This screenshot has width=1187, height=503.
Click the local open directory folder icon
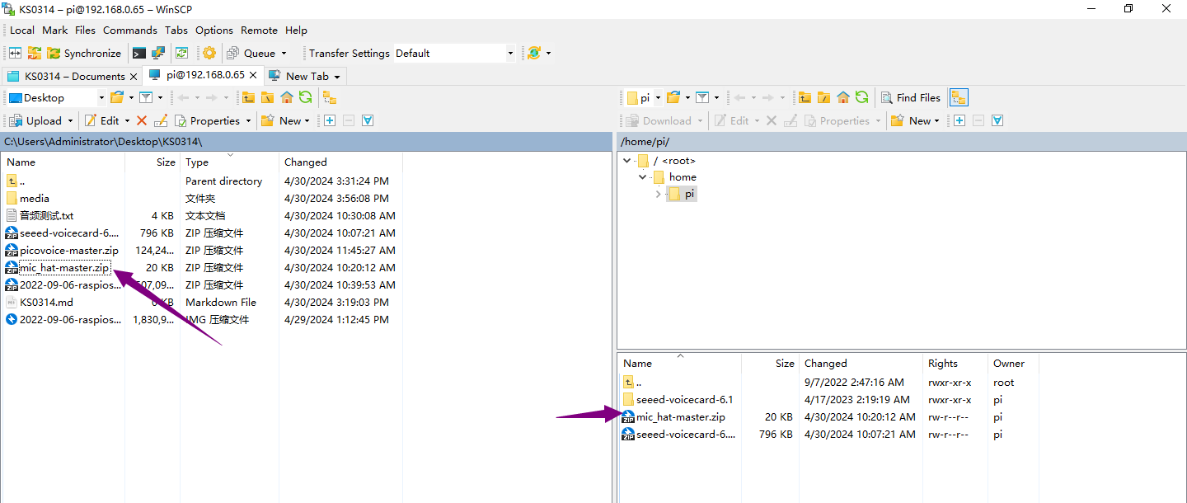(117, 97)
